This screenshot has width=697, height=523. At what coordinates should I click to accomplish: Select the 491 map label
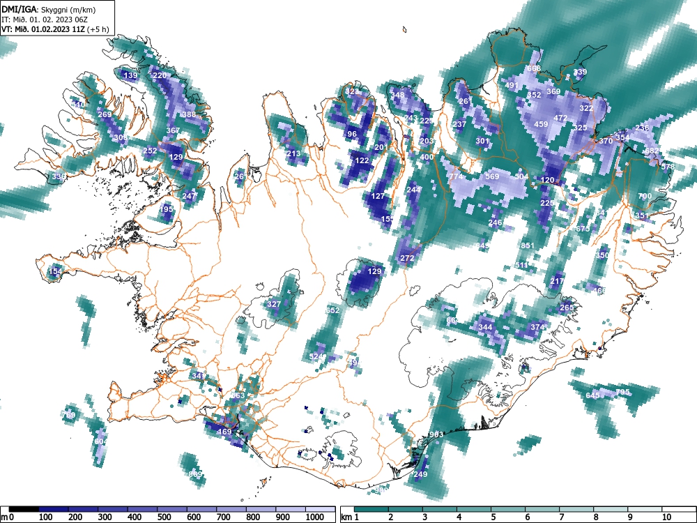tap(512, 85)
